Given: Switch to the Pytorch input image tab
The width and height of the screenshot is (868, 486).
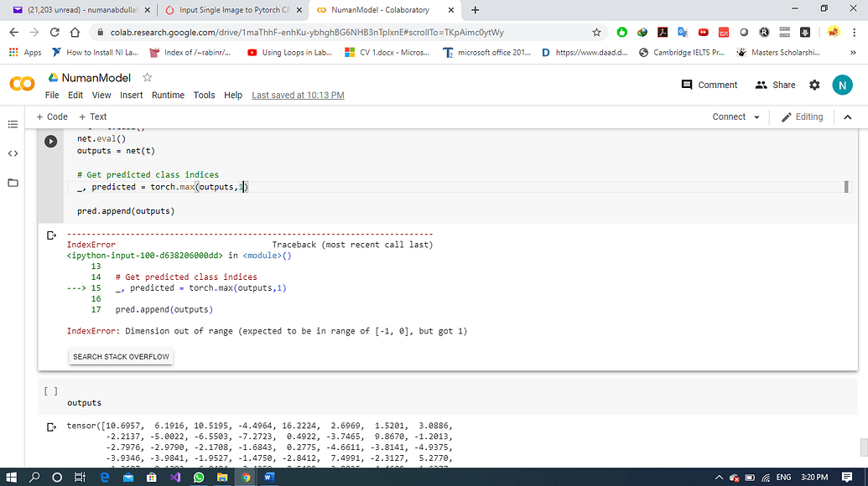Looking at the screenshot, I should 231,10.
